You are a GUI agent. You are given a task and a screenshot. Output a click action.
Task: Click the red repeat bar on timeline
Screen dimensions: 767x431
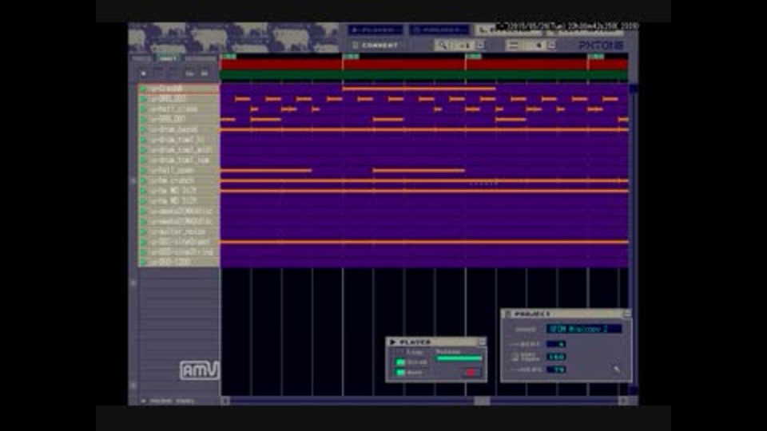424,65
